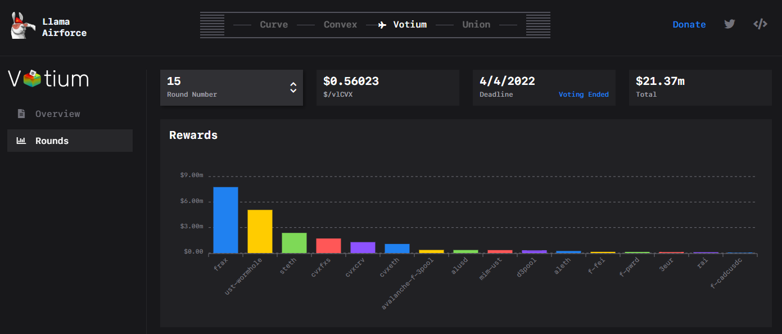Image resolution: width=782 pixels, height=334 pixels.
Task: Click the Voting Ended status label
Action: [583, 94]
